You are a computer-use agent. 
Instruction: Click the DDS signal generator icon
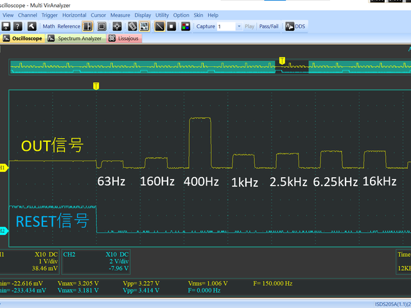tap(295, 26)
